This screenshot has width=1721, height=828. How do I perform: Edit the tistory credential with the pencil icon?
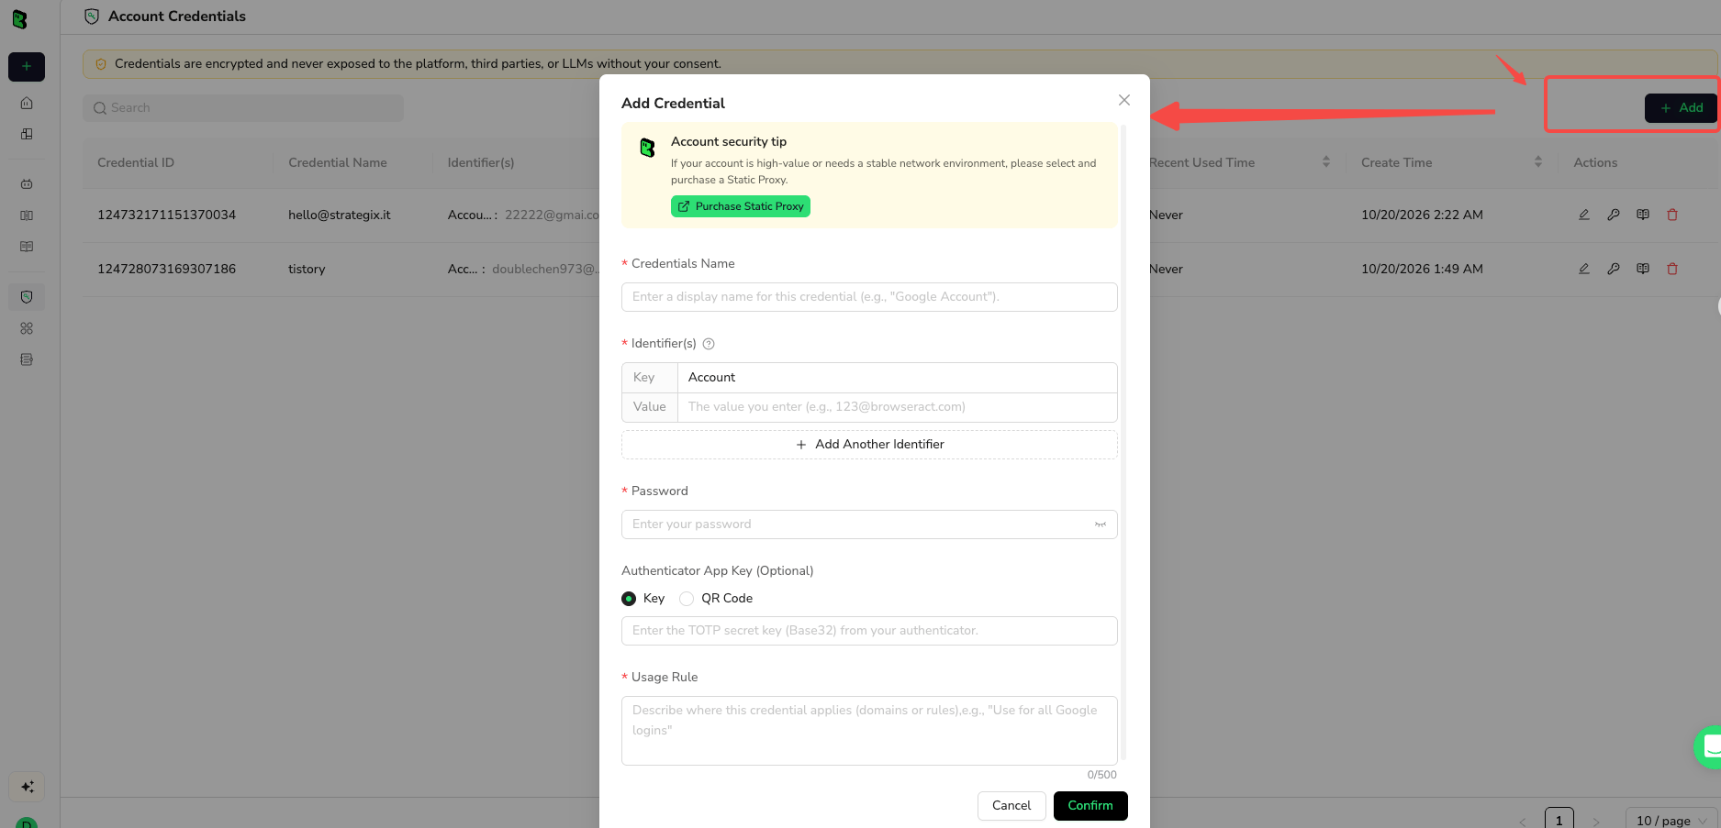tap(1584, 269)
